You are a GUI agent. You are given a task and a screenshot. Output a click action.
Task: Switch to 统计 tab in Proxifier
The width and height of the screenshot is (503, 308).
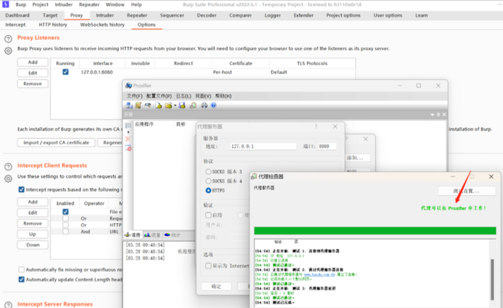pos(172,235)
